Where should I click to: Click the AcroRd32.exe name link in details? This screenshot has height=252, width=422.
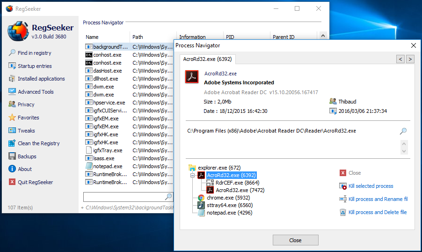[x=220, y=74]
